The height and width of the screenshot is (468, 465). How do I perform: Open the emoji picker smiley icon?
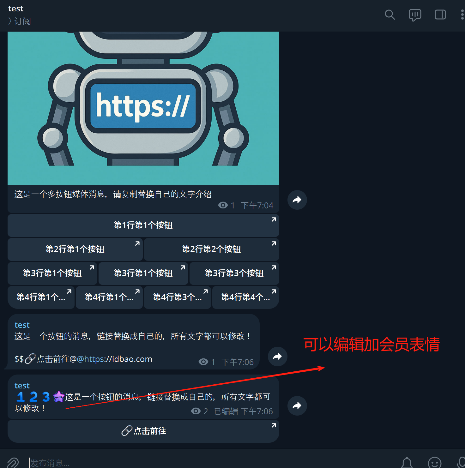tap(434, 463)
